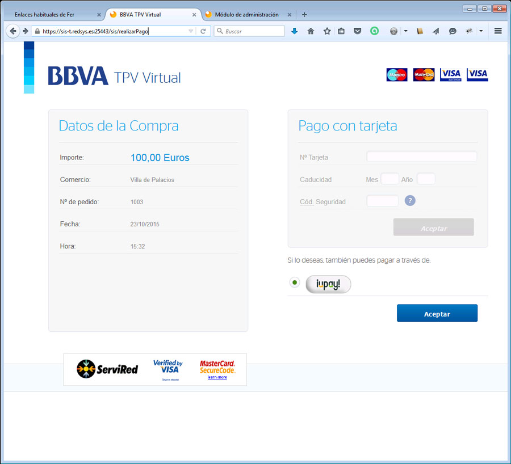
Task: Reload the page with the refresh icon
Action: [x=203, y=31]
